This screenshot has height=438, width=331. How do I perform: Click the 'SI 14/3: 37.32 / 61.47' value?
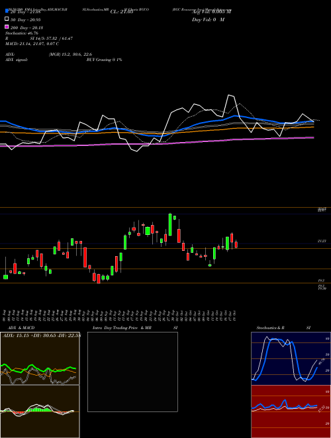(52, 38)
